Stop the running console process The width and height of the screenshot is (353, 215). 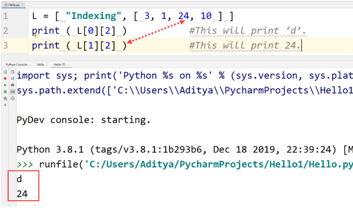coord(6,78)
